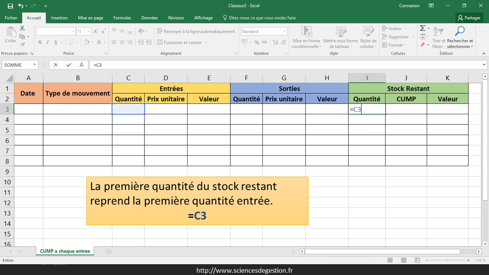
Task: Toggle Renvoyer à la ligne automatiquement
Action: pyautogui.click(x=196, y=31)
